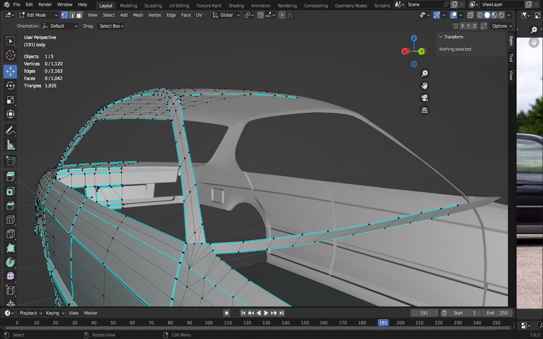Select the Knife tool

click(11, 234)
